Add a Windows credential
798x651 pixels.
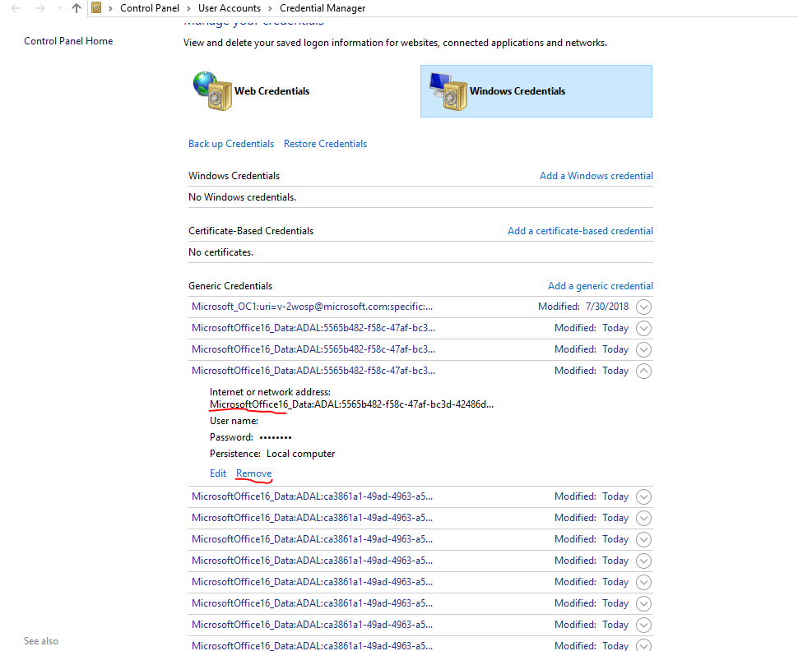pyautogui.click(x=596, y=176)
